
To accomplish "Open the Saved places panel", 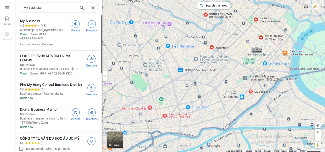I will point(7,21).
